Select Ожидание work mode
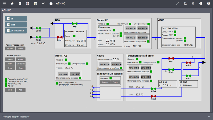 (21, 64)
